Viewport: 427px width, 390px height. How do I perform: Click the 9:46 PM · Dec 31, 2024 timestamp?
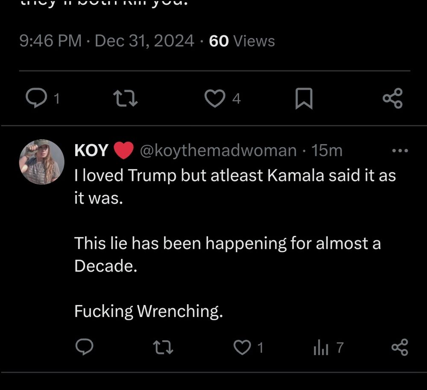pos(107,41)
